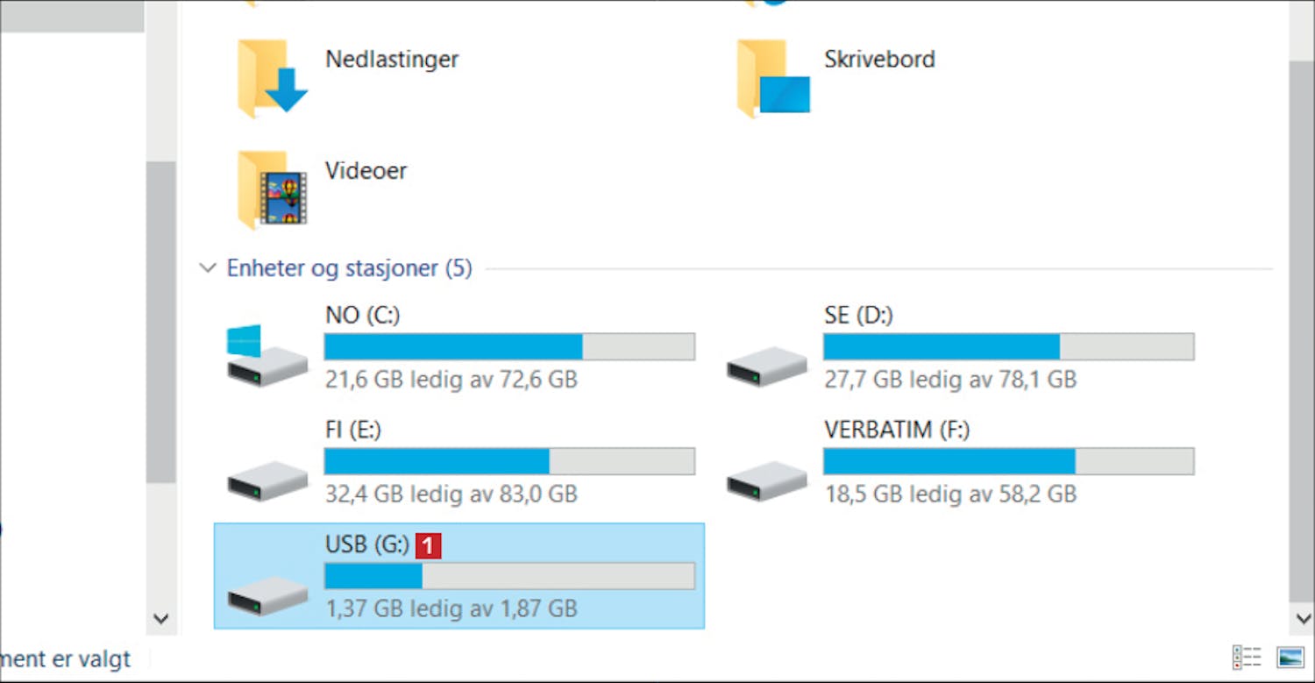Select the NO (C:) drive icon
The width and height of the screenshot is (1315, 683).
coord(267,356)
